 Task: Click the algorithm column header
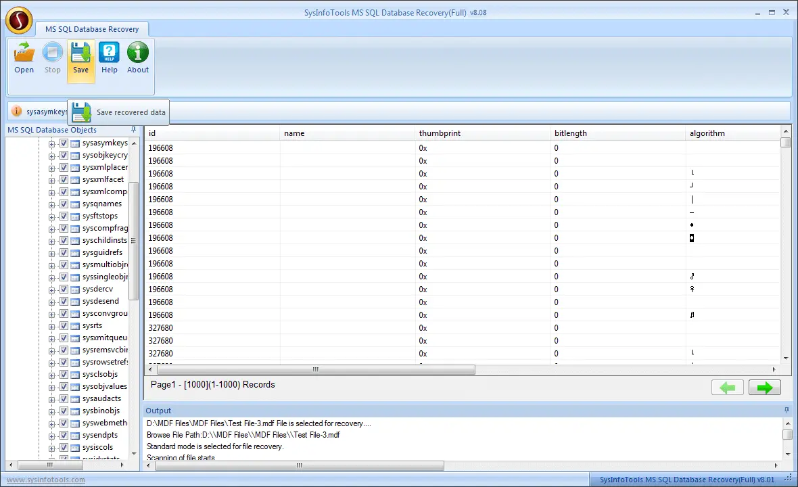[733, 133]
